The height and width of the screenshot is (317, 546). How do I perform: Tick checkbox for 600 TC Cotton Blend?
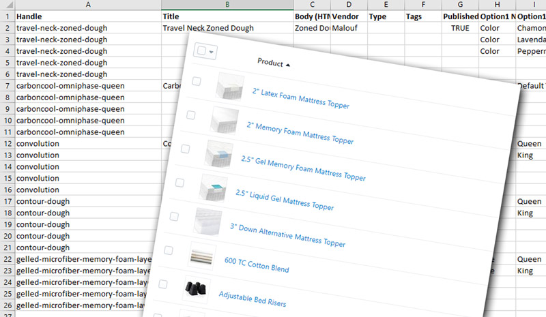coord(169,250)
